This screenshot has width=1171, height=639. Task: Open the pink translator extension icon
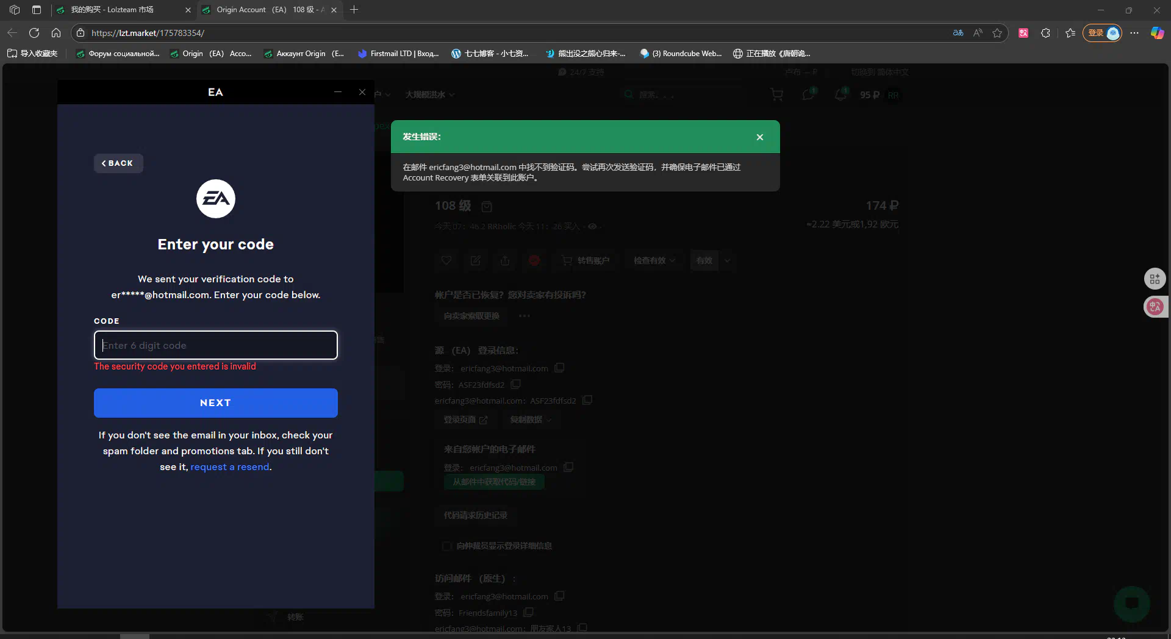(x=1023, y=33)
